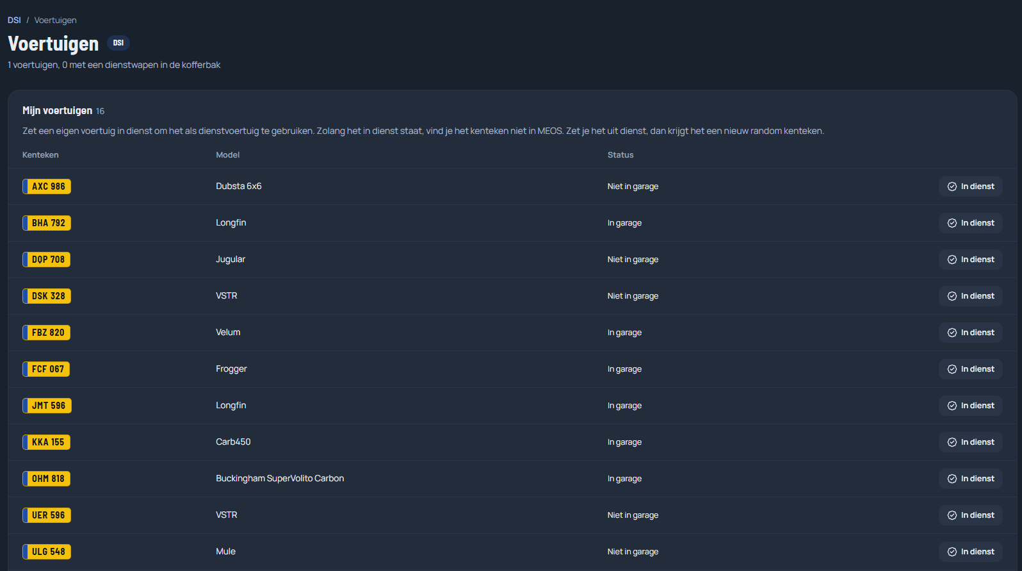The width and height of the screenshot is (1022, 571).
Task: Toggle In dienst for DSK 328 VSTR
Action: (971, 296)
